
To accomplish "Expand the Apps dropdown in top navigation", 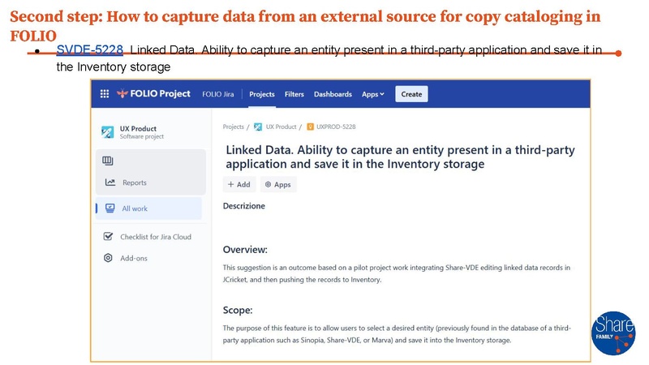I will (373, 94).
